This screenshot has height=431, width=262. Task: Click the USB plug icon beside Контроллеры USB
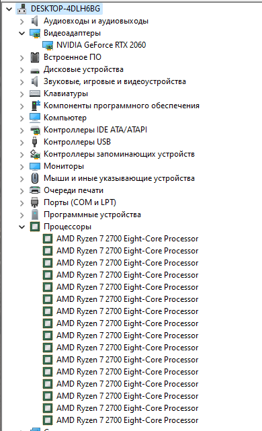click(35, 142)
